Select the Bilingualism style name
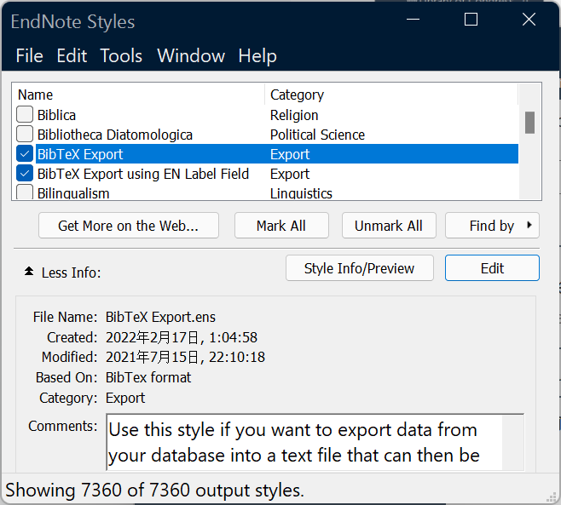Viewport: 561px width, 505px height. click(x=73, y=193)
